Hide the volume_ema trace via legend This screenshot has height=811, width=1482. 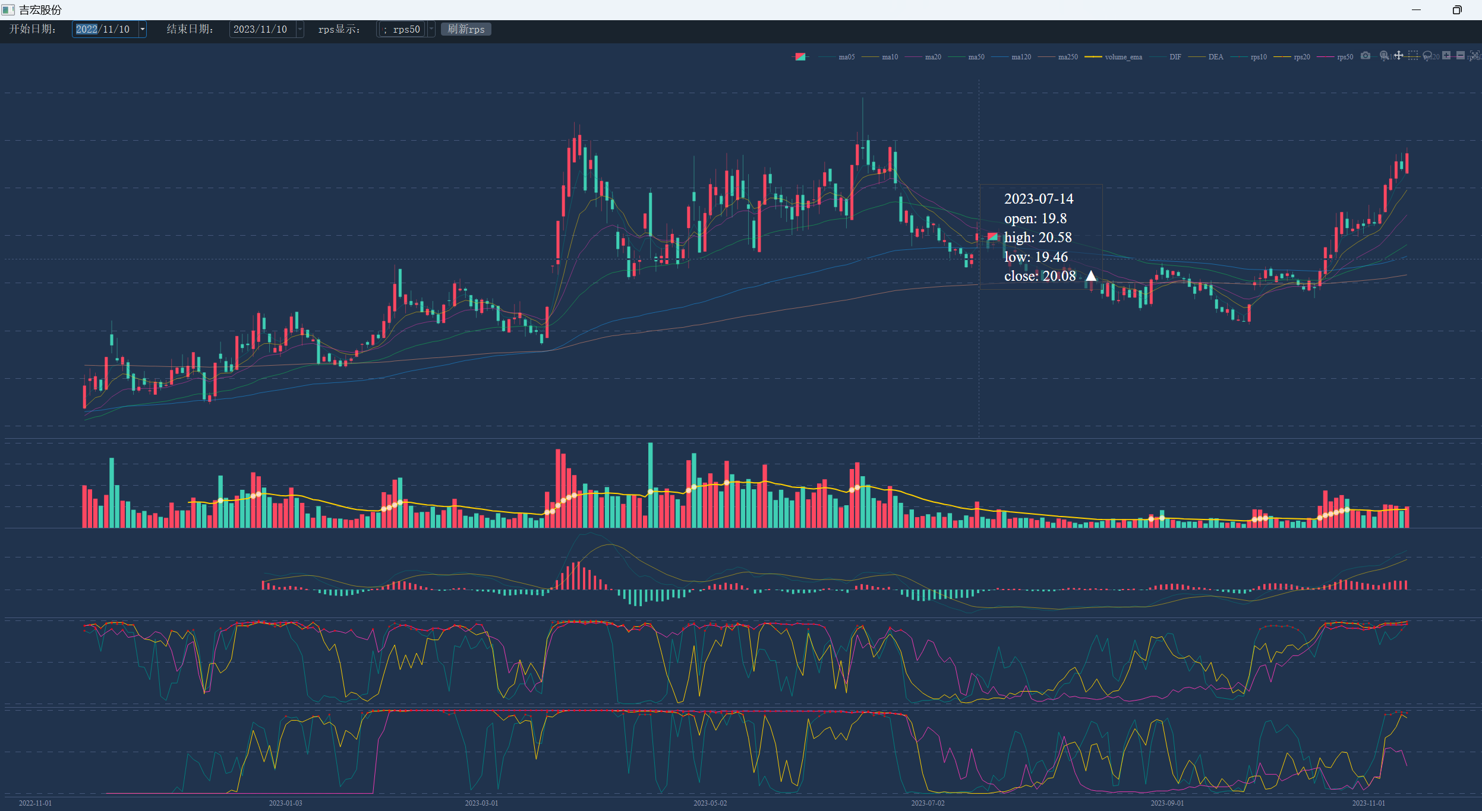(x=1114, y=57)
